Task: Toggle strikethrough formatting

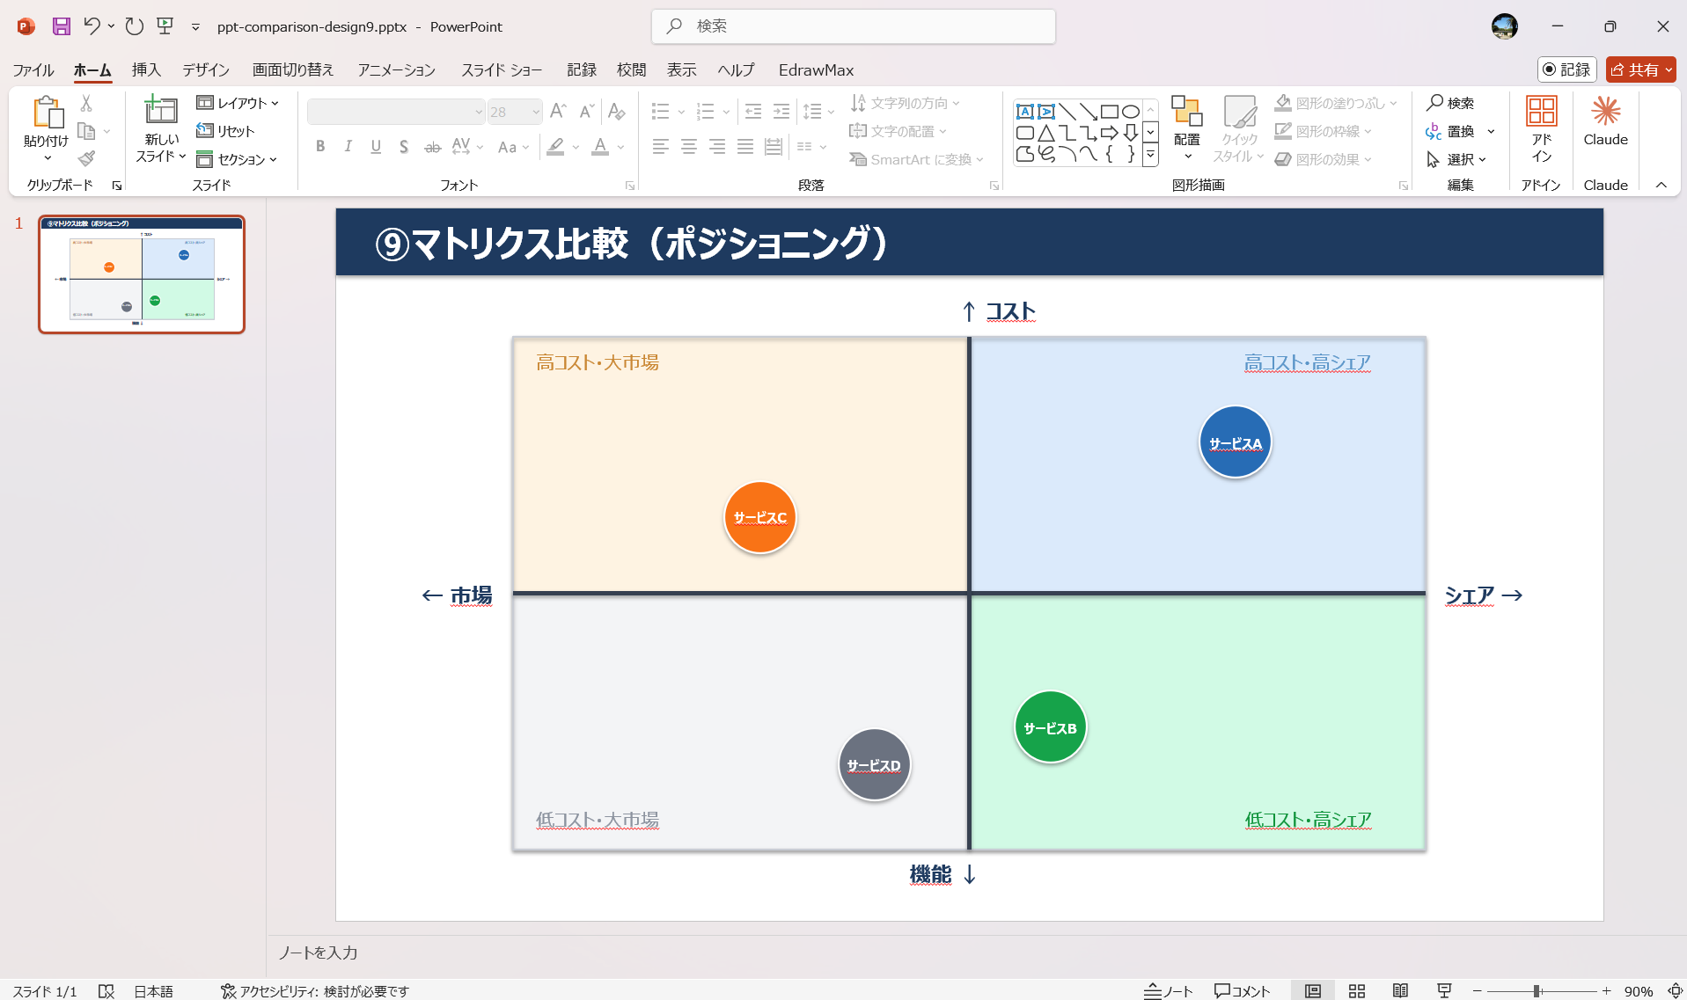Action: click(x=432, y=147)
